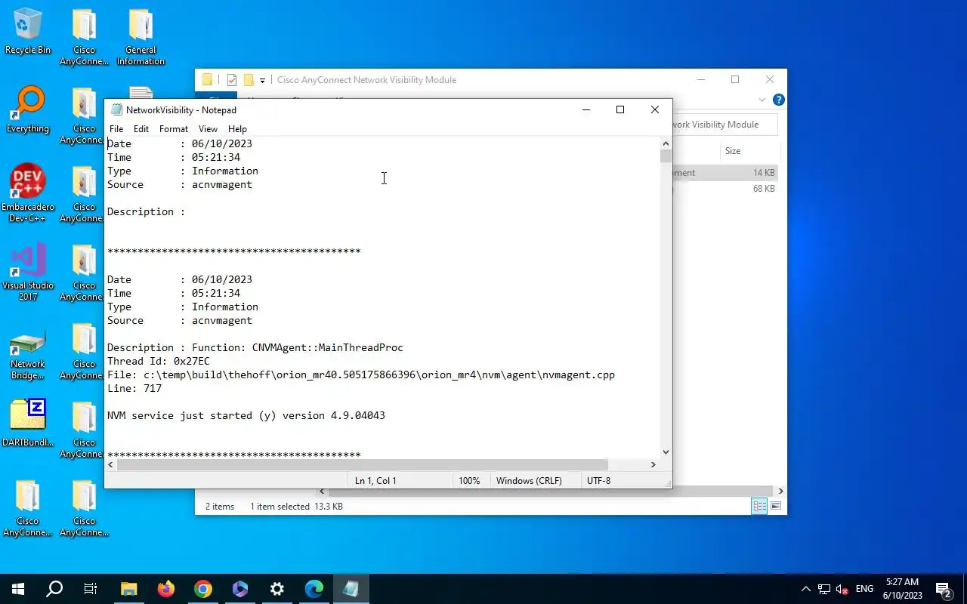
Task: Launch the Everything search shortcut
Action: (x=28, y=110)
